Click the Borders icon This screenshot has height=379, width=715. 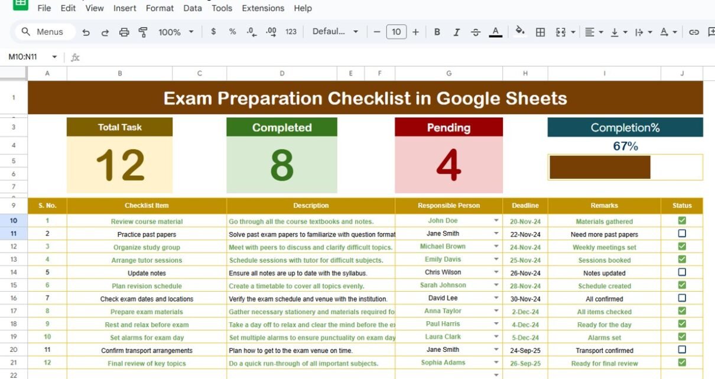click(x=540, y=32)
